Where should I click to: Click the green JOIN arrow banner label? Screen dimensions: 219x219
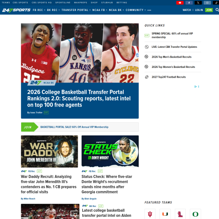point(30,127)
